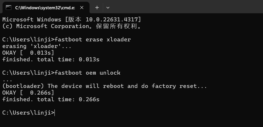The image size is (263, 127).
Task: Expand the new tab profile dropdown
Action: (108, 8)
